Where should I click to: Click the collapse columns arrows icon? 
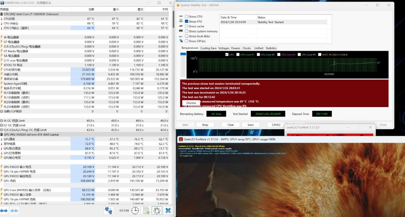(x=14, y=211)
